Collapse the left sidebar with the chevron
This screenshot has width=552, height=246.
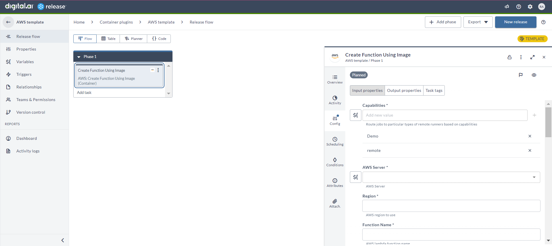tap(63, 240)
